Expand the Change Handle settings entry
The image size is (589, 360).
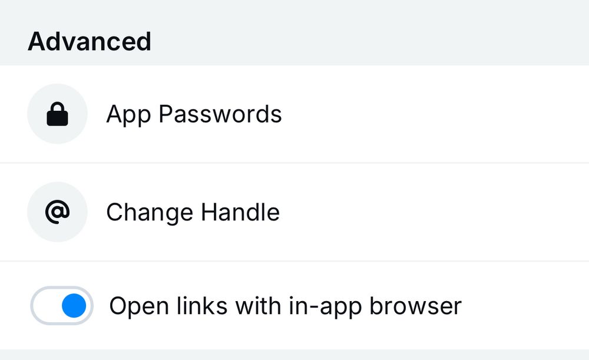click(193, 212)
